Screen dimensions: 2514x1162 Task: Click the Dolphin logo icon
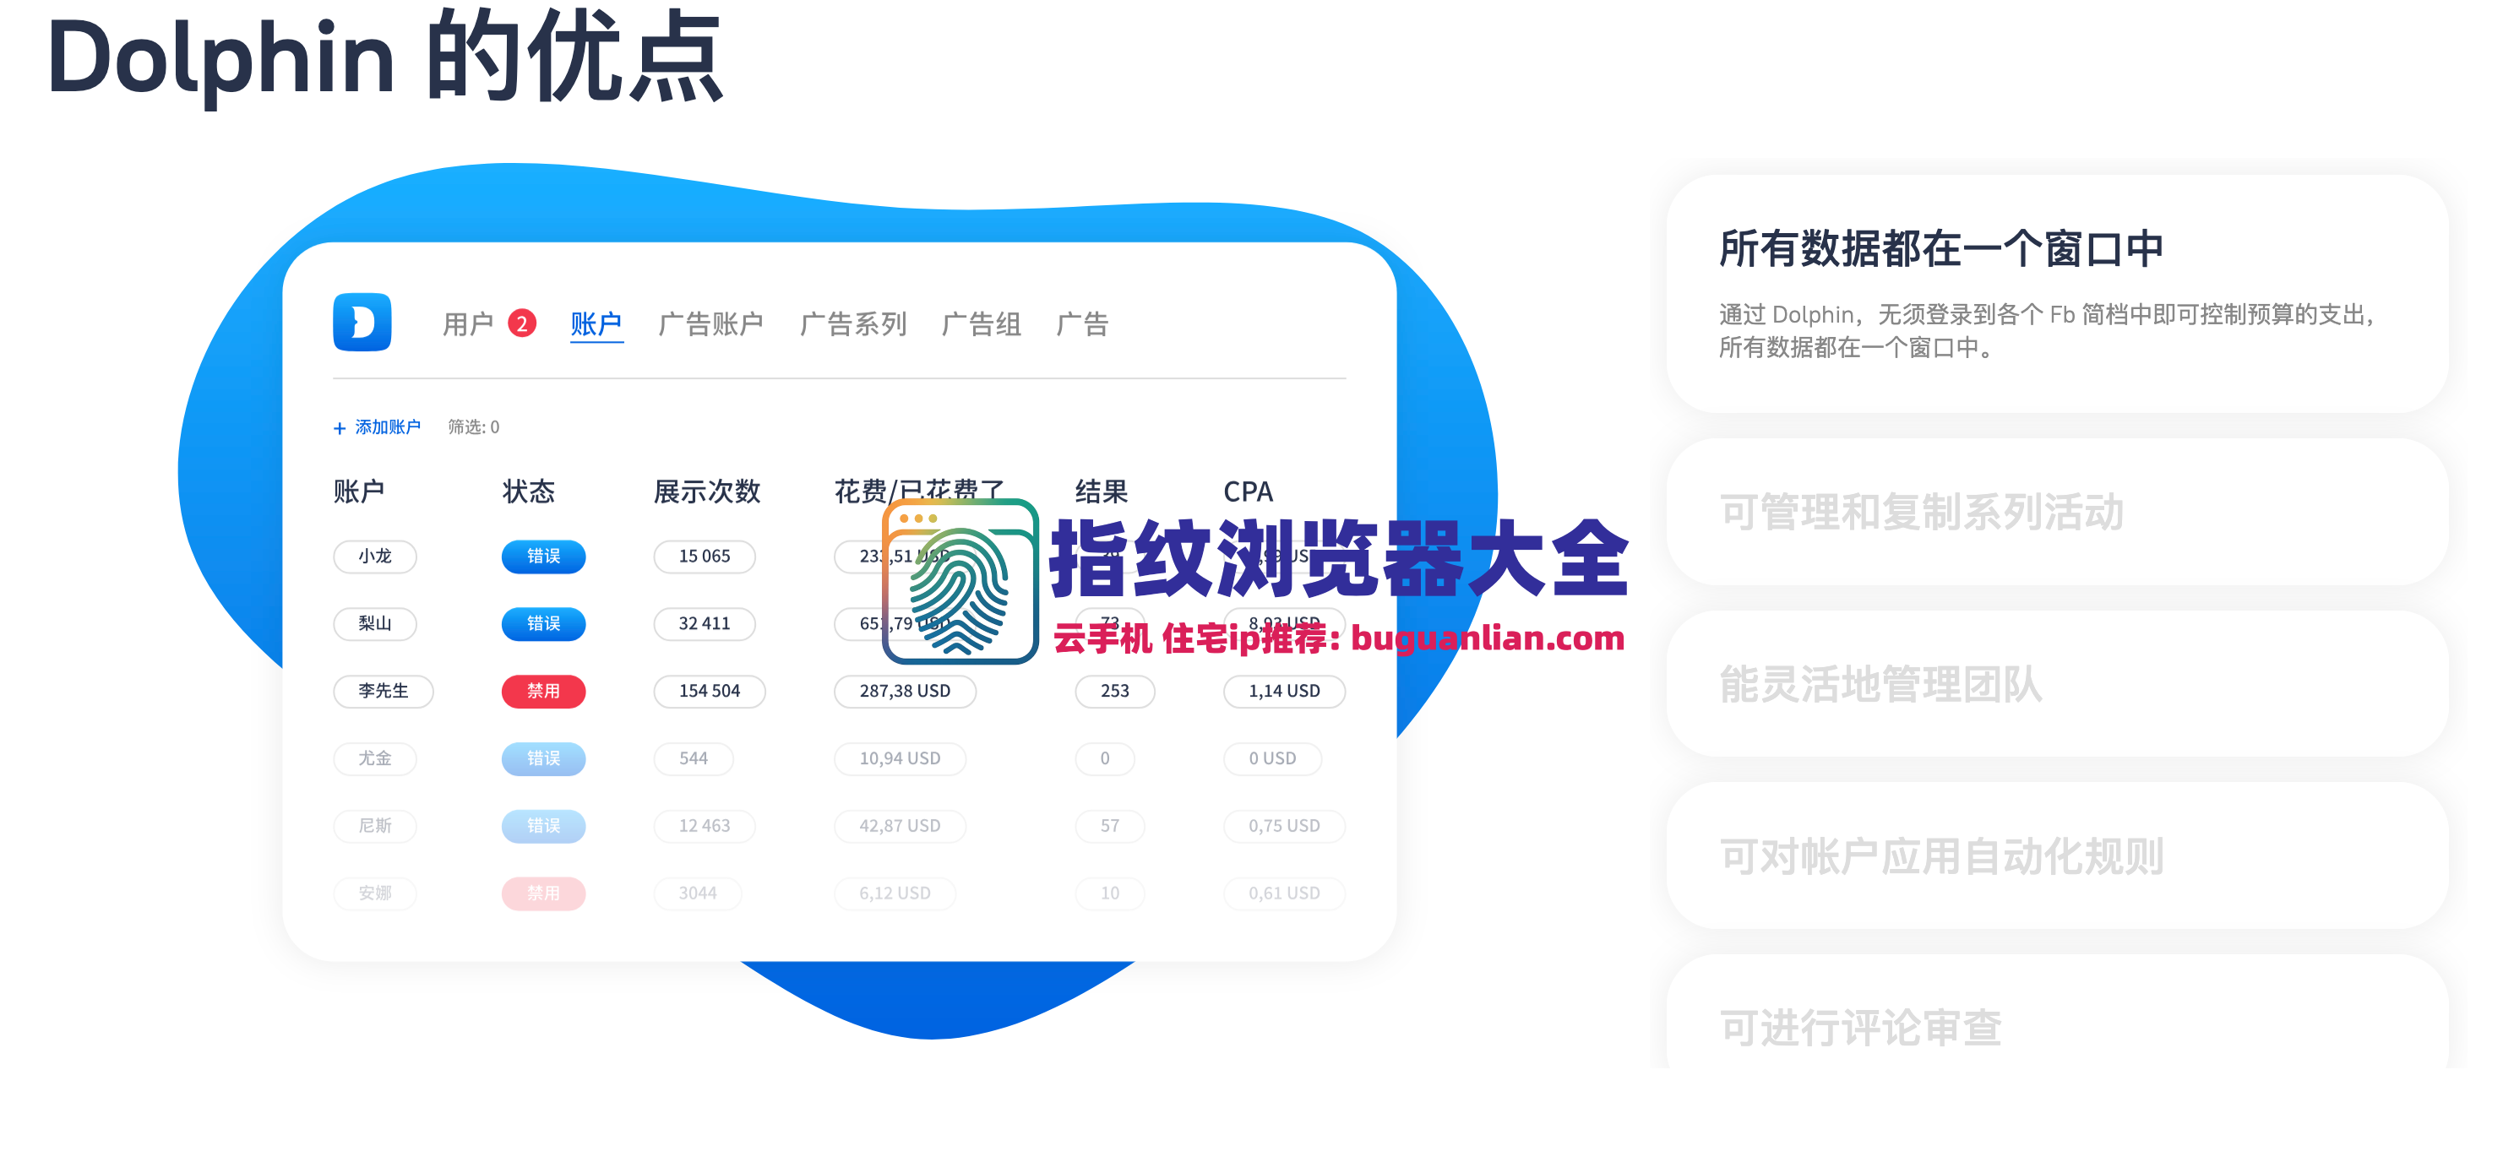pyautogui.click(x=362, y=323)
